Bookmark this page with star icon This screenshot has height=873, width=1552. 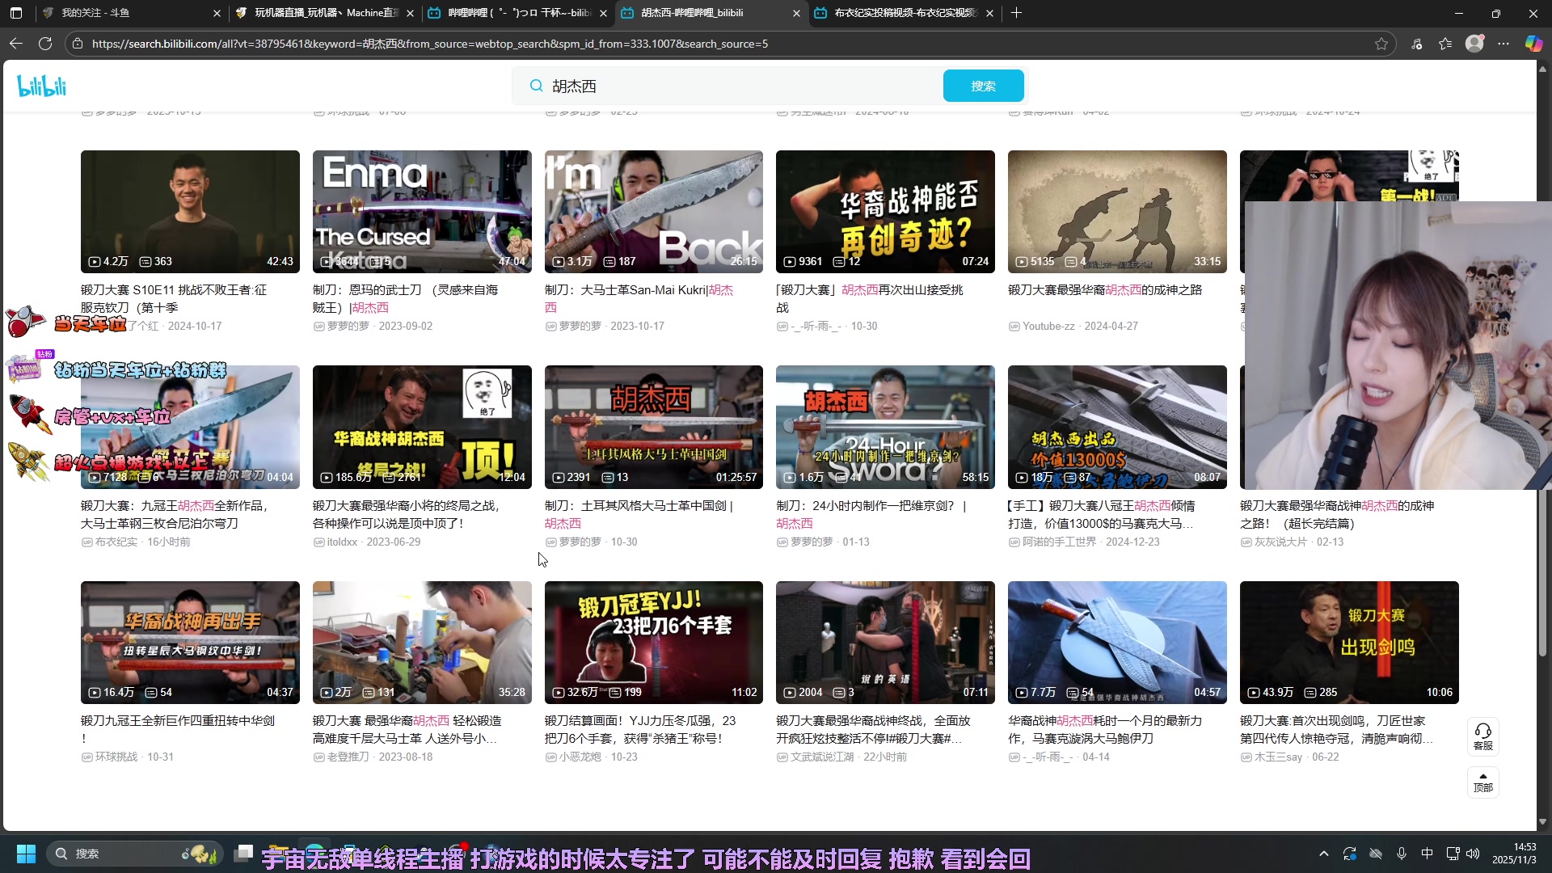click(x=1381, y=44)
